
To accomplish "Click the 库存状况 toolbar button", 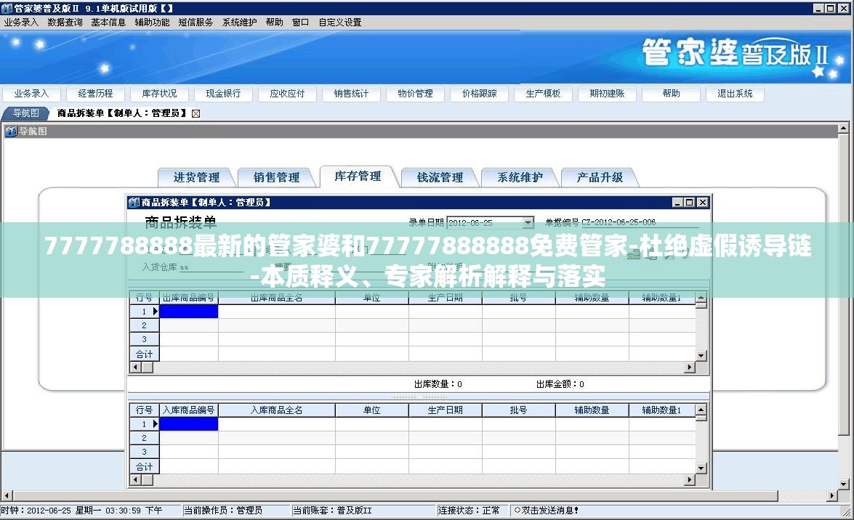I will (160, 94).
